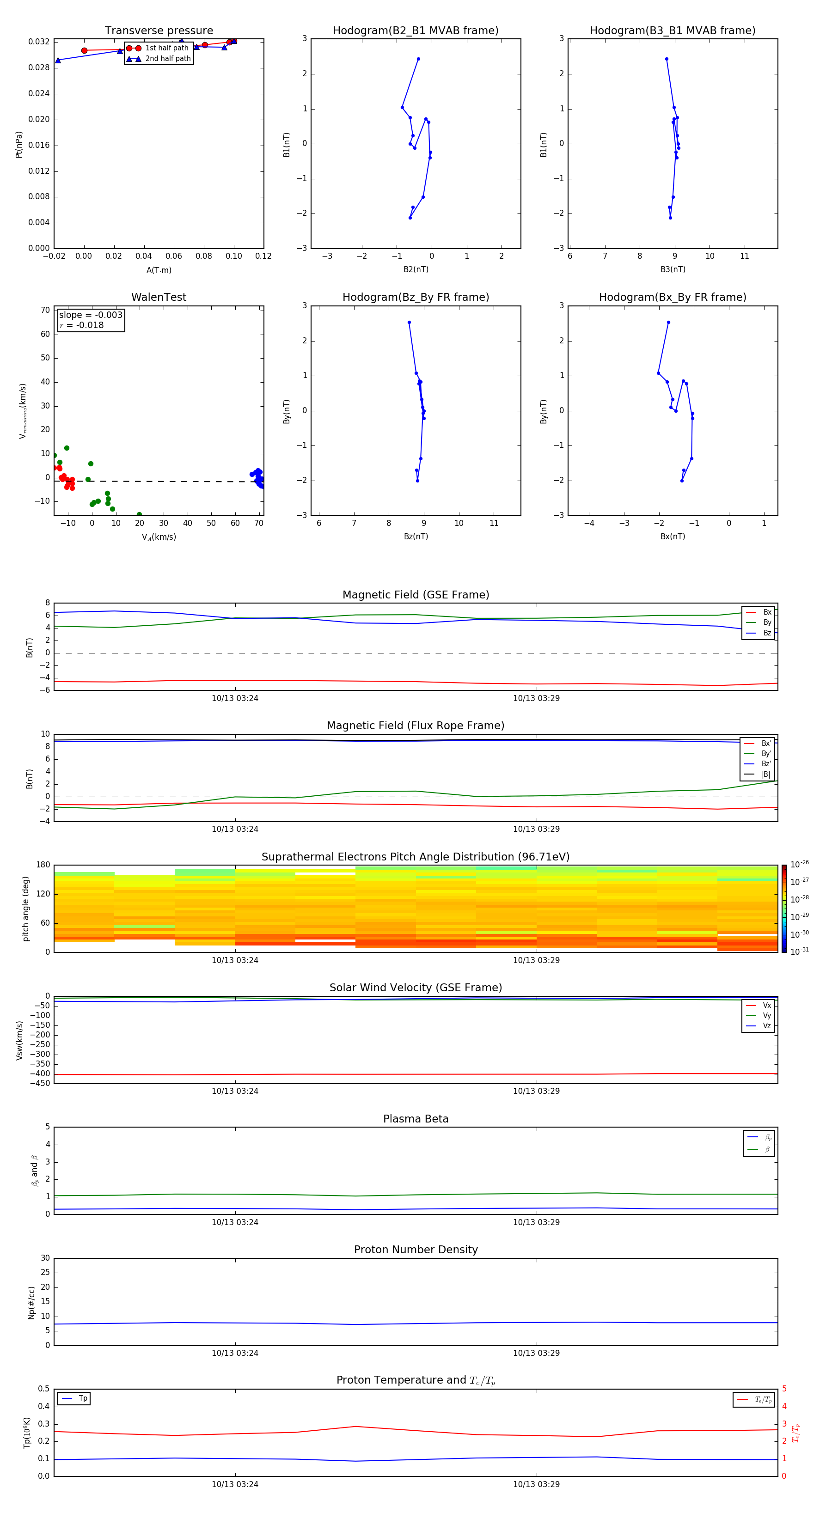Click the "Hodogram(B2_B1 MVAB frame)" title
This screenshot has width=832, height=1525.
coord(416,31)
